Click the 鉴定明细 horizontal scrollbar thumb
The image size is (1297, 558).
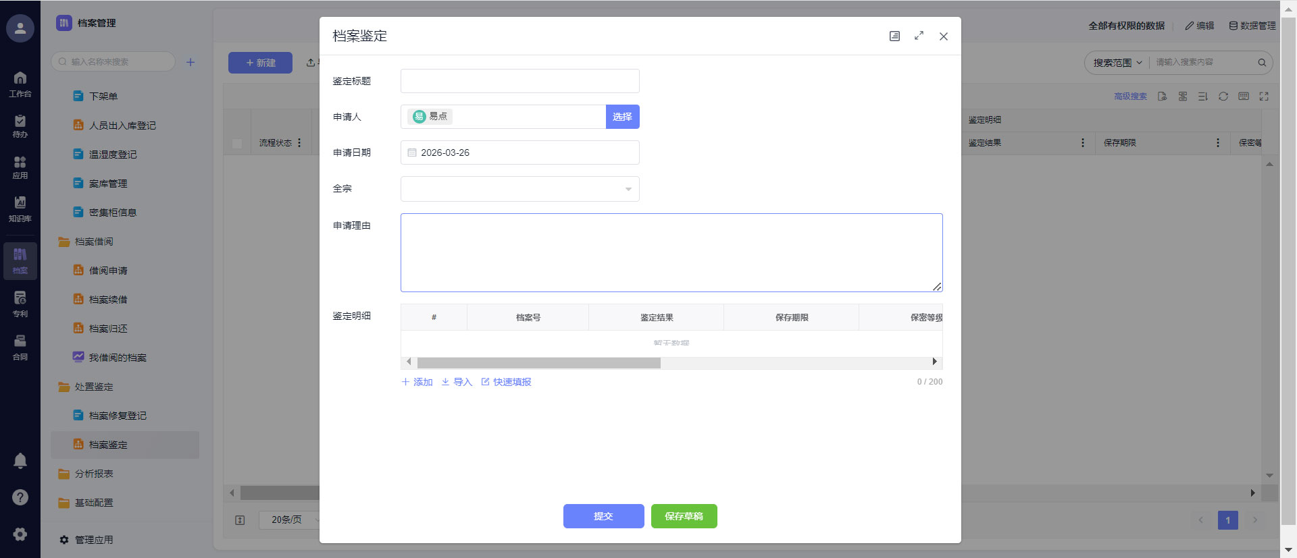pyautogui.click(x=538, y=362)
